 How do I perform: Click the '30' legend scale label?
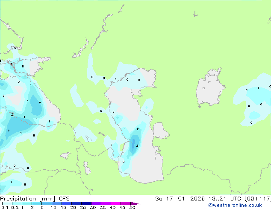[93, 207]
